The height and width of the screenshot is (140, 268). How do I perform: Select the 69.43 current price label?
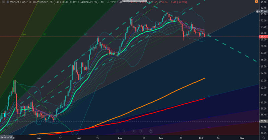(x=263, y=37)
